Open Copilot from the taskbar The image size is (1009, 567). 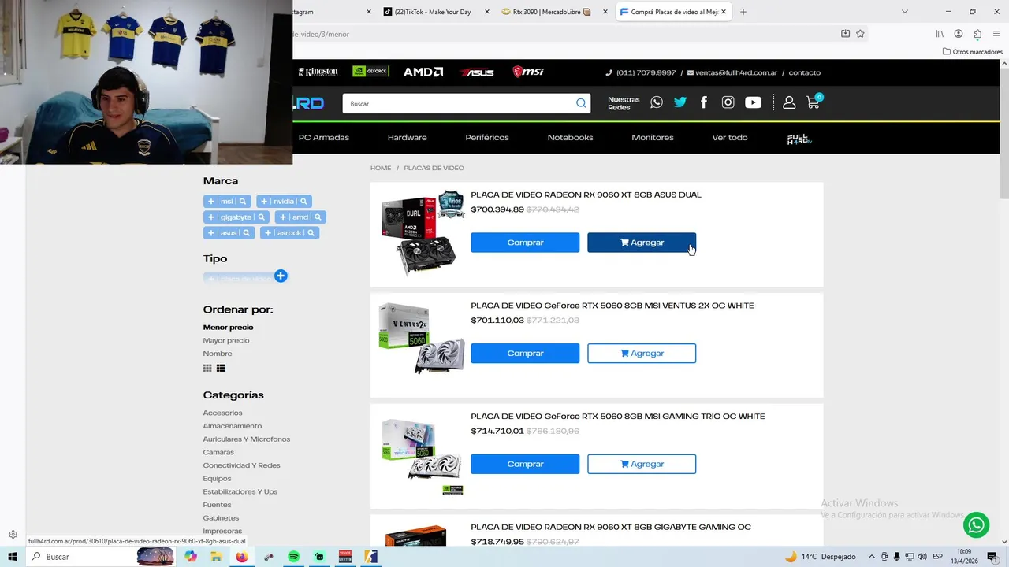[x=190, y=557]
